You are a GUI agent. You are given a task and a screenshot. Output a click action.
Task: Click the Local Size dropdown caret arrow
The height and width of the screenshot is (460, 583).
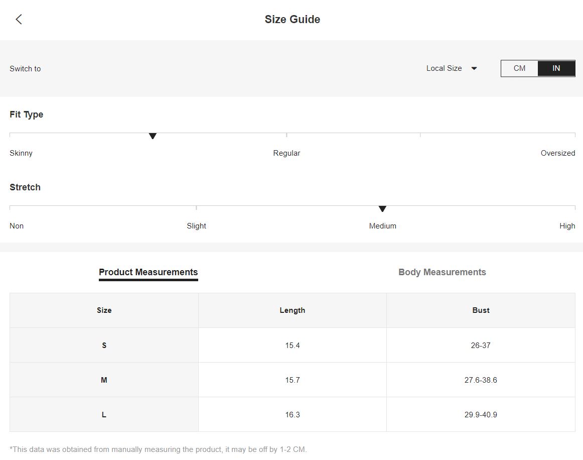474,68
